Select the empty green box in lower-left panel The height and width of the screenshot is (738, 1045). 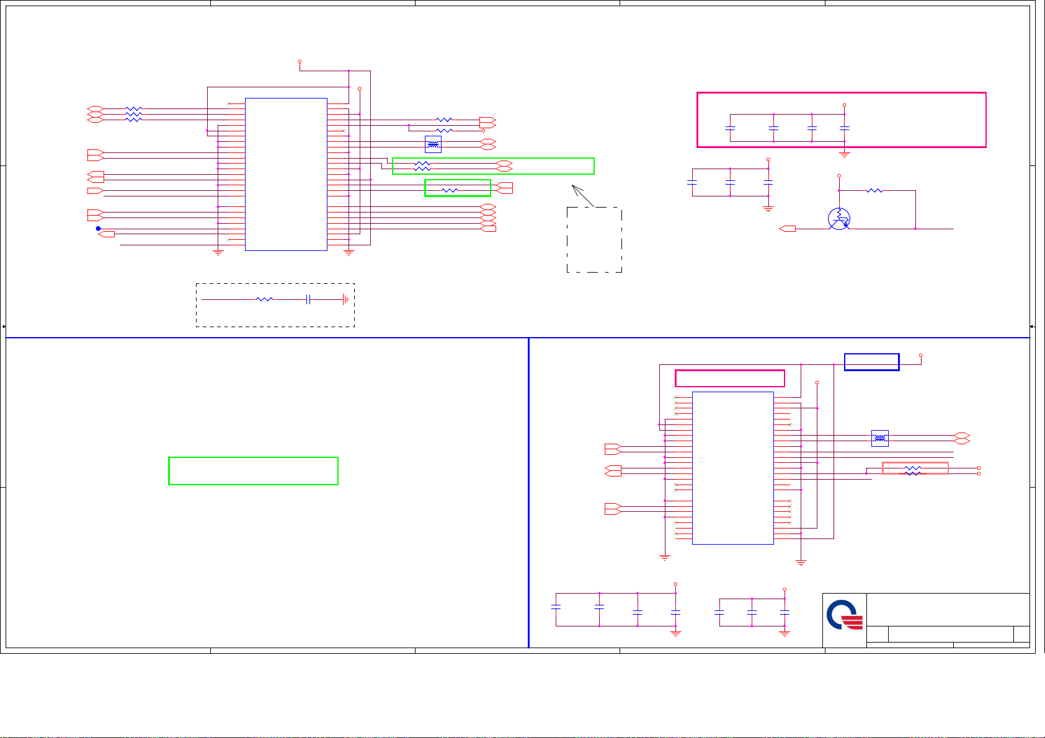coord(253,471)
